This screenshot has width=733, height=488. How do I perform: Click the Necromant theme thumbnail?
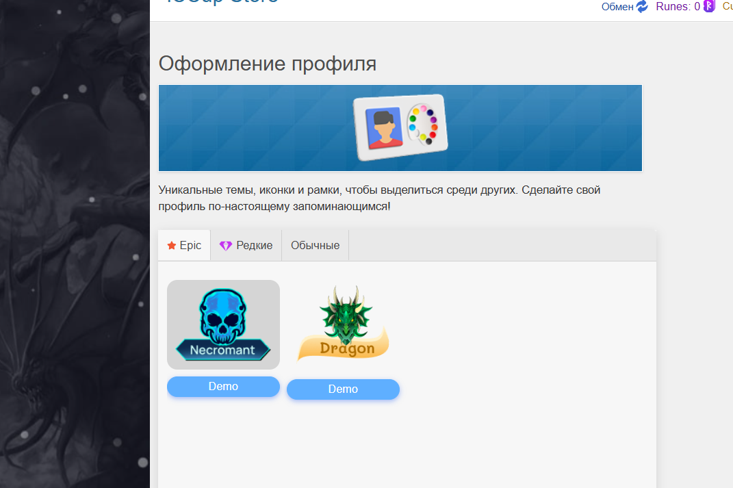(223, 325)
